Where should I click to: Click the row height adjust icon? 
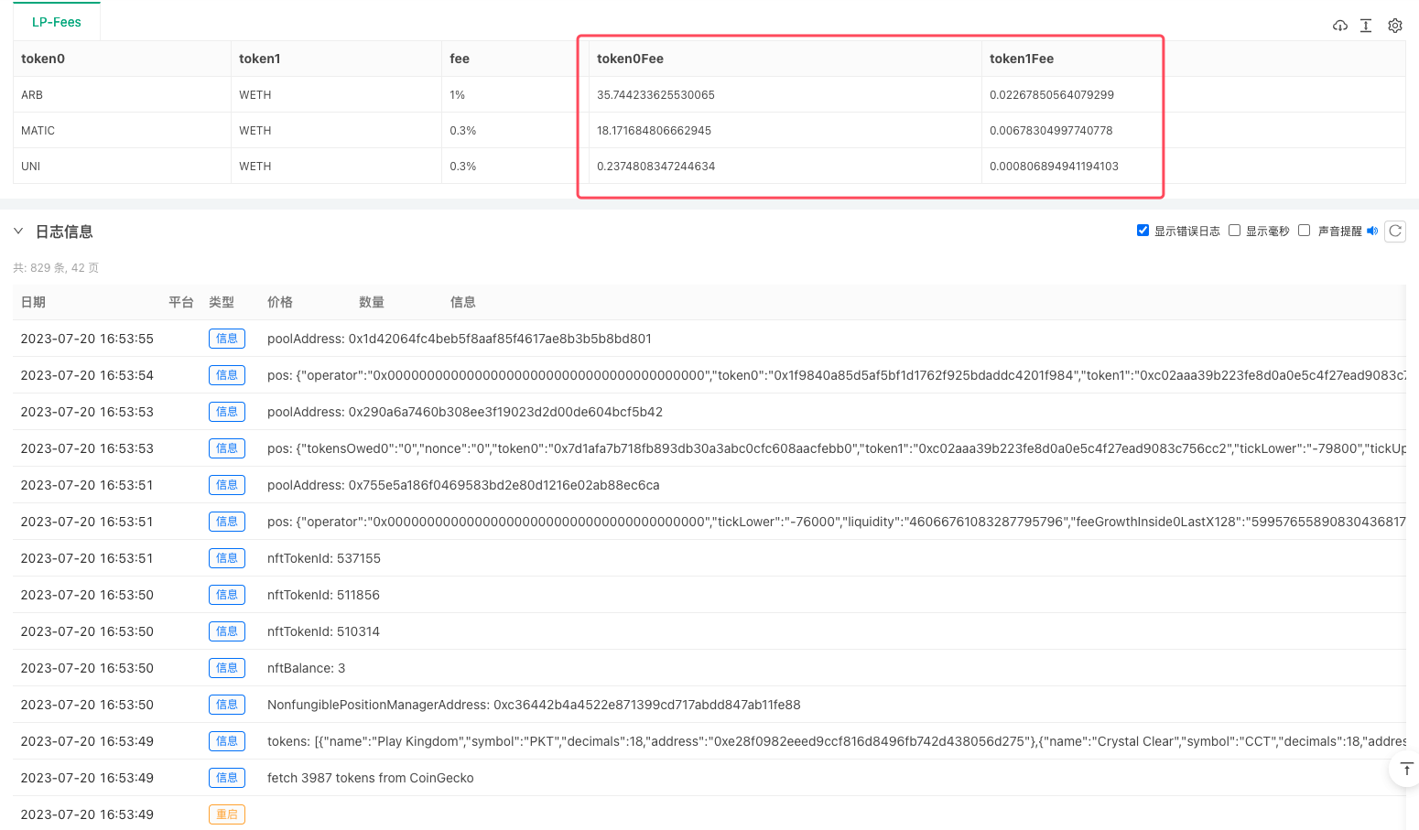click(1366, 26)
